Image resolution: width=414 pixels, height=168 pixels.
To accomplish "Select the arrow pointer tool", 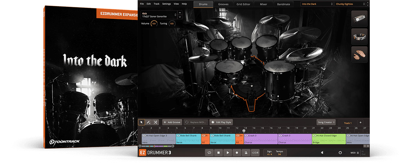I will (141, 122).
